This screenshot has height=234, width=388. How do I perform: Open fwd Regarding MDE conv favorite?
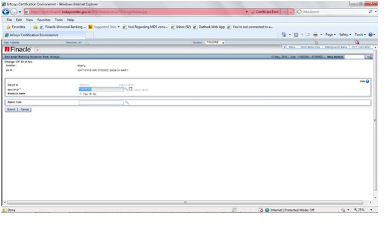(x=145, y=27)
